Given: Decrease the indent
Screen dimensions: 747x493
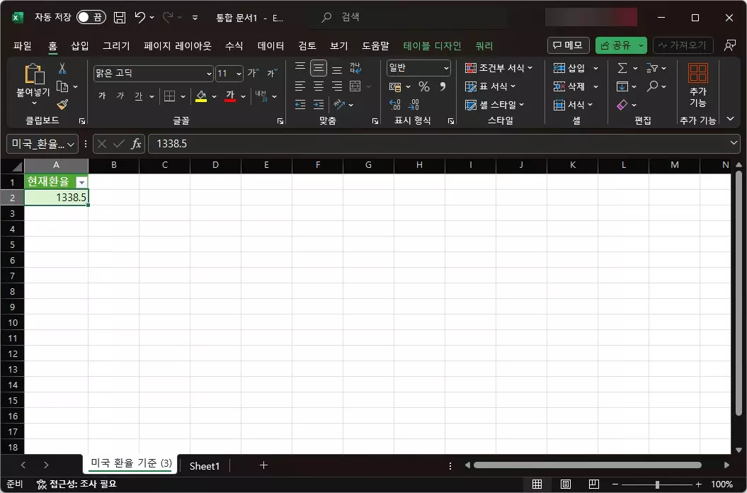Looking at the screenshot, I should click(x=300, y=104).
